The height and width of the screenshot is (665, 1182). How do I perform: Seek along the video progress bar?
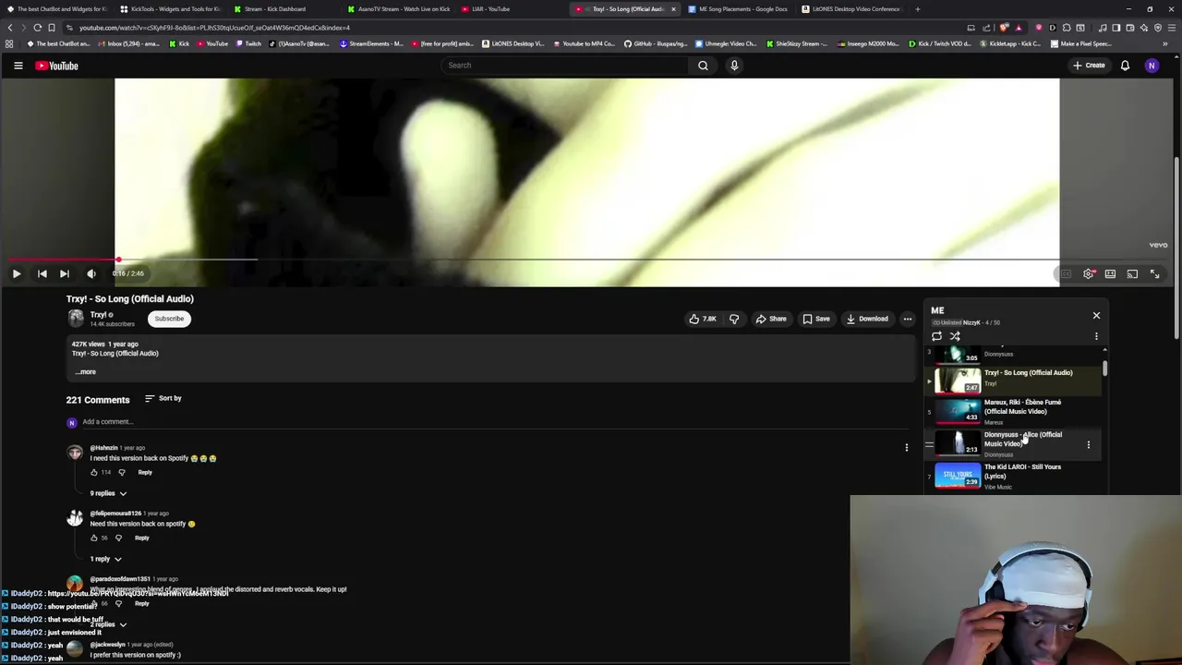(587, 260)
